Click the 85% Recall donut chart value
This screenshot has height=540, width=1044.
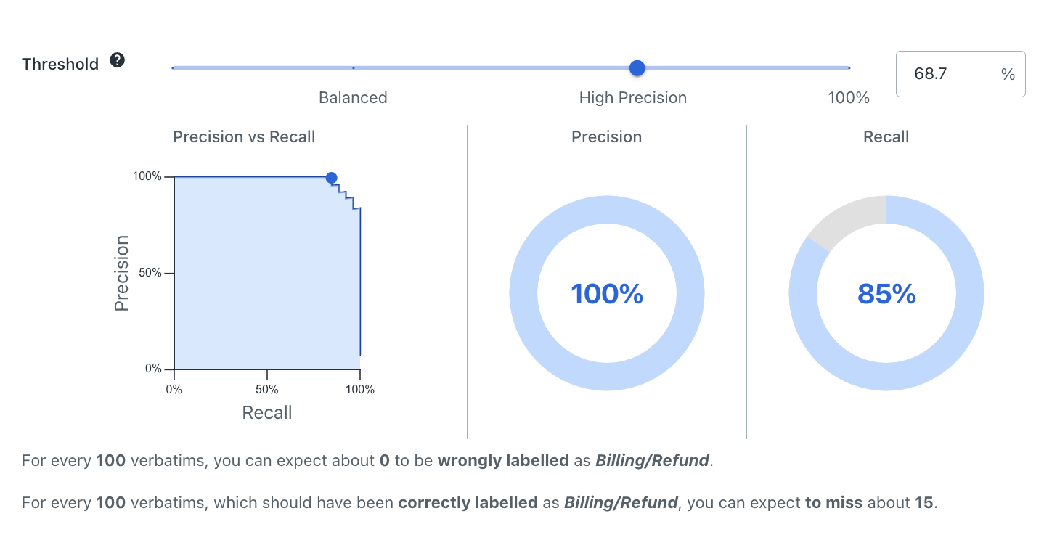point(886,294)
